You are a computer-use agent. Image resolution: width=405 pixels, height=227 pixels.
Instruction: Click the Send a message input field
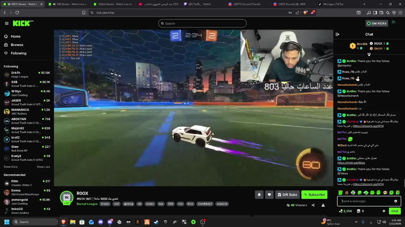click(369, 201)
